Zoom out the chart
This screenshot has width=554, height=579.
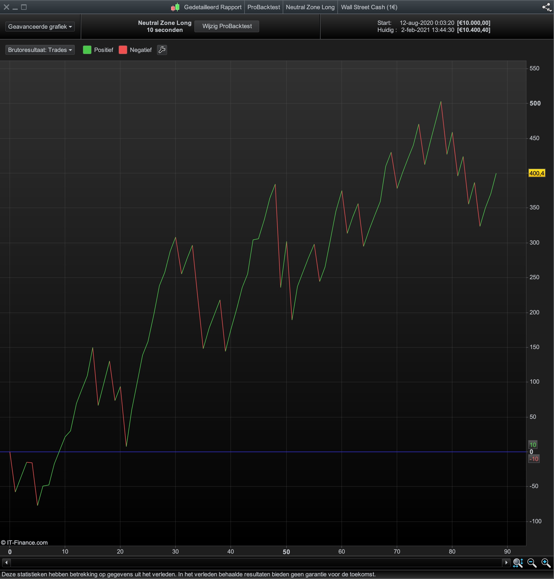pyautogui.click(x=532, y=563)
